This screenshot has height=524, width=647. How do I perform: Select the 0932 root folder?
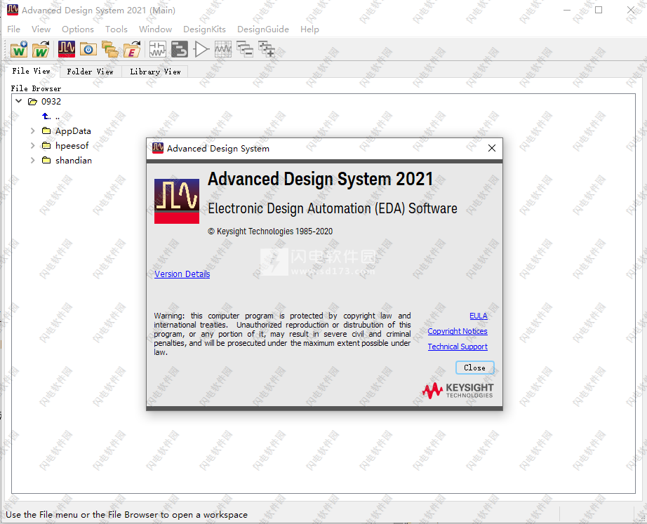click(51, 101)
